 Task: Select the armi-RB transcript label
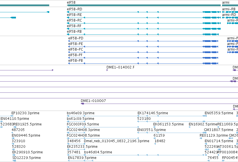228,9
